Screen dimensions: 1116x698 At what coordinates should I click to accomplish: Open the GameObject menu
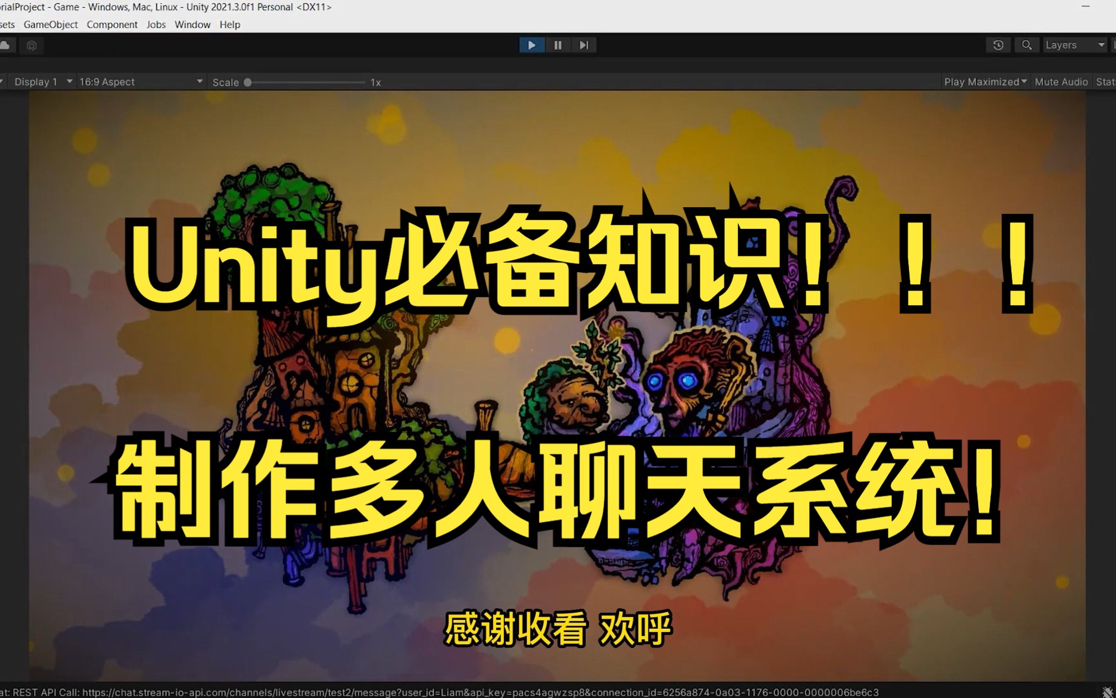50,24
